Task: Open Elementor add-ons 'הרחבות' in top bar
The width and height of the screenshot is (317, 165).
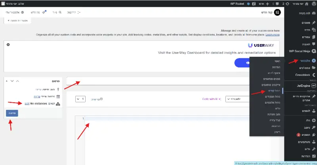Action: (74, 12)
